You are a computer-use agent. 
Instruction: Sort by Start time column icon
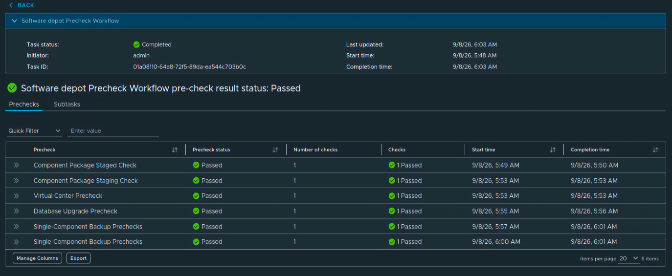click(x=553, y=150)
